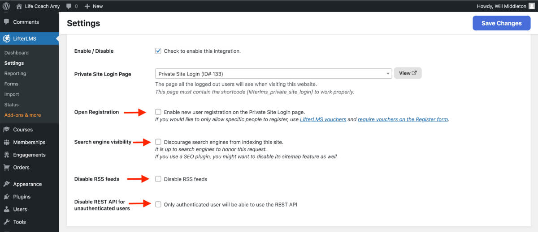Tick the Disable RSS feeds checkbox
Screen dimensions: 538x232
coord(158,179)
